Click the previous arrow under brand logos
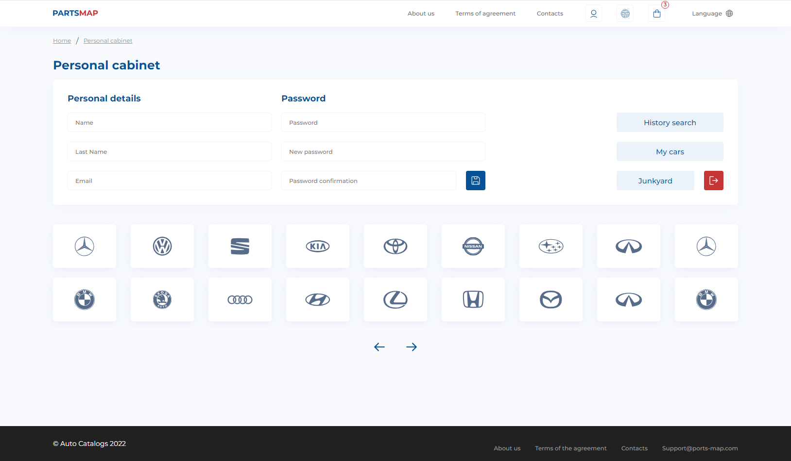Viewport: 791px width, 461px height. [379, 347]
